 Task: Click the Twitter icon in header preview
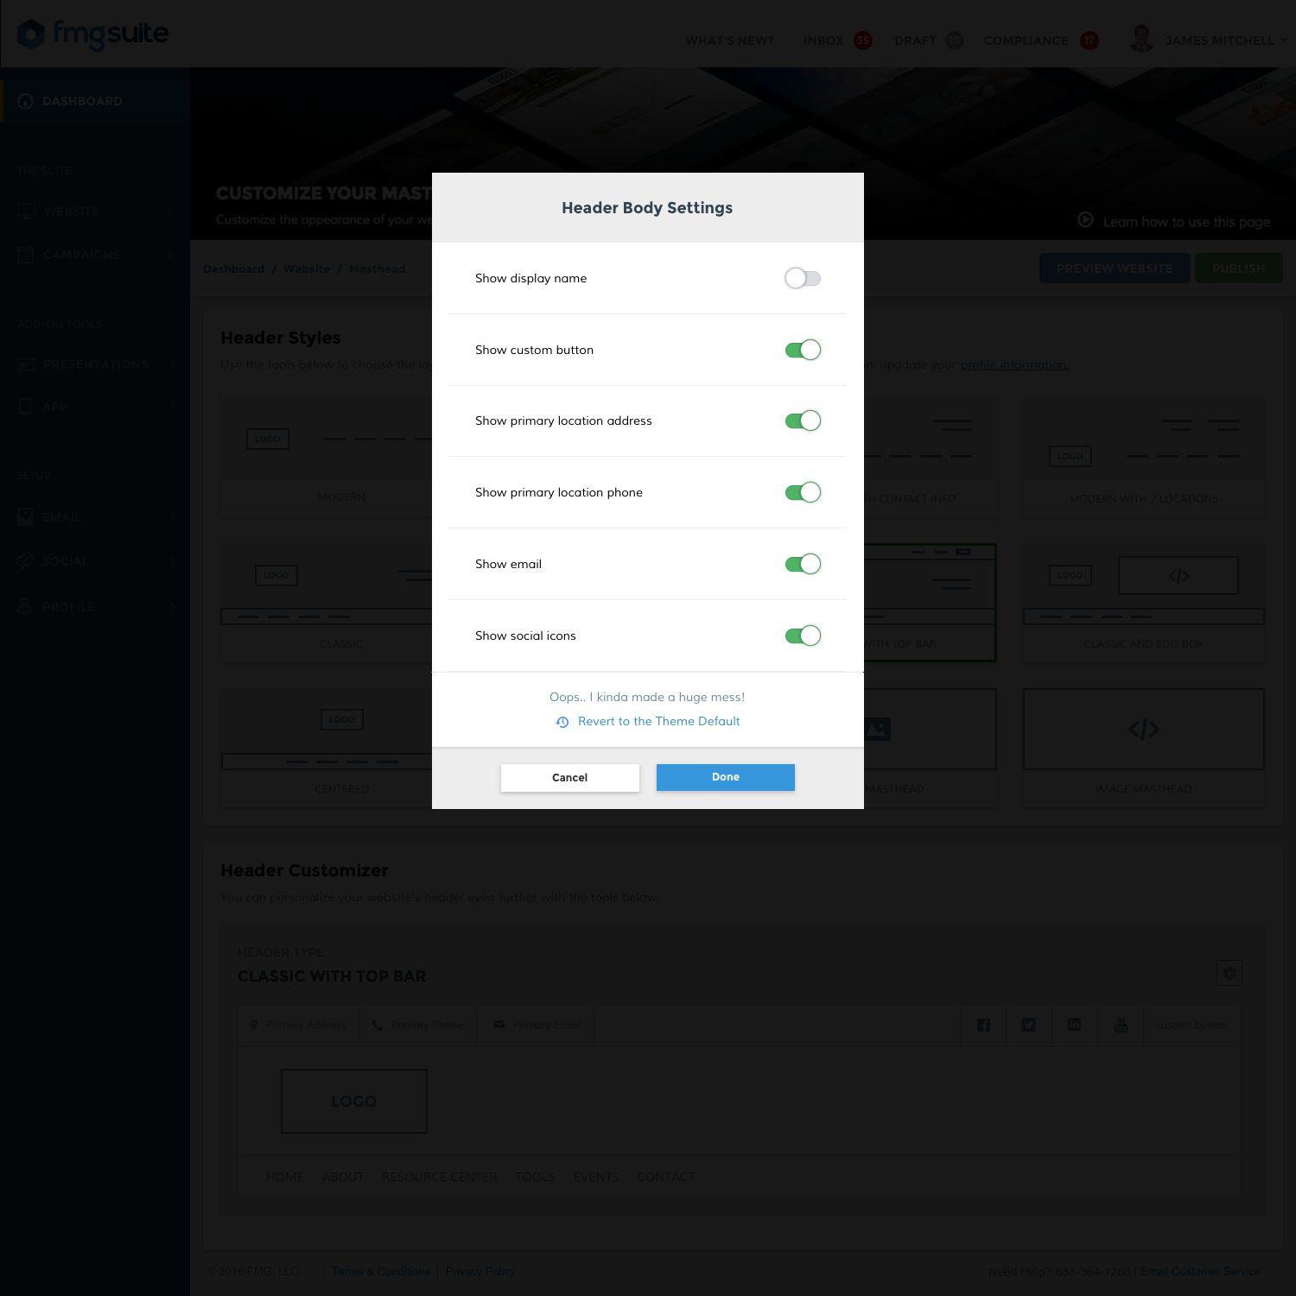pyautogui.click(x=1028, y=1025)
